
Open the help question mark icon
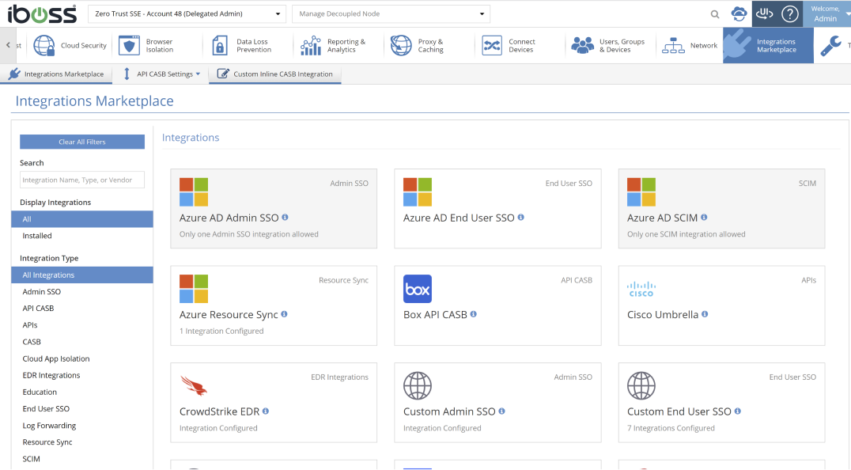click(x=789, y=13)
